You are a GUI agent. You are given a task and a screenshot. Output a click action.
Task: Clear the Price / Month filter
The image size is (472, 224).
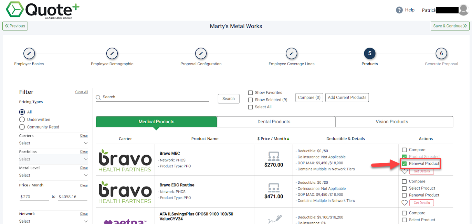coord(84,186)
